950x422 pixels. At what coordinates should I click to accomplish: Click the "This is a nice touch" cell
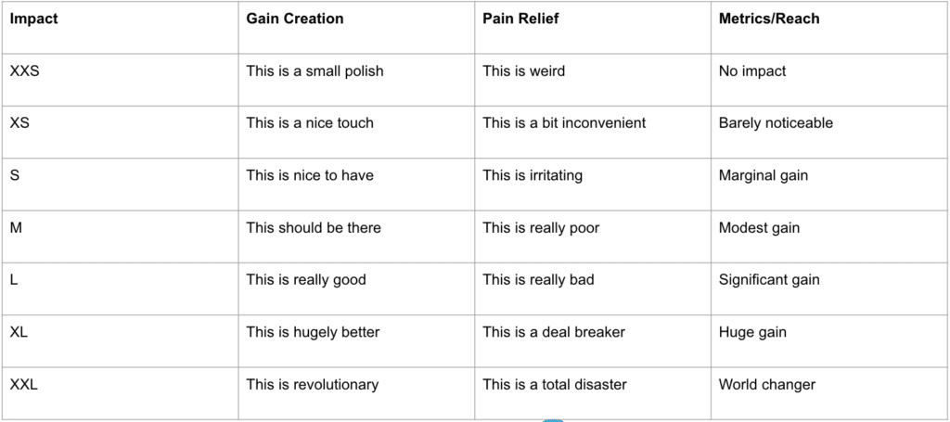click(310, 122)
